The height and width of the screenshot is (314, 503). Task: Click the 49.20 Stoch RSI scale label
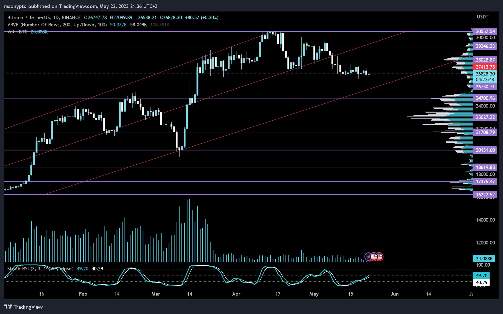pos(481,276)
